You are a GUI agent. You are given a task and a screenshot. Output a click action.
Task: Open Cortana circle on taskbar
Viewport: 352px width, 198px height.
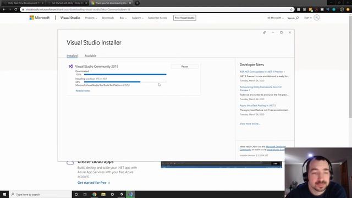[x=76, y=194]
